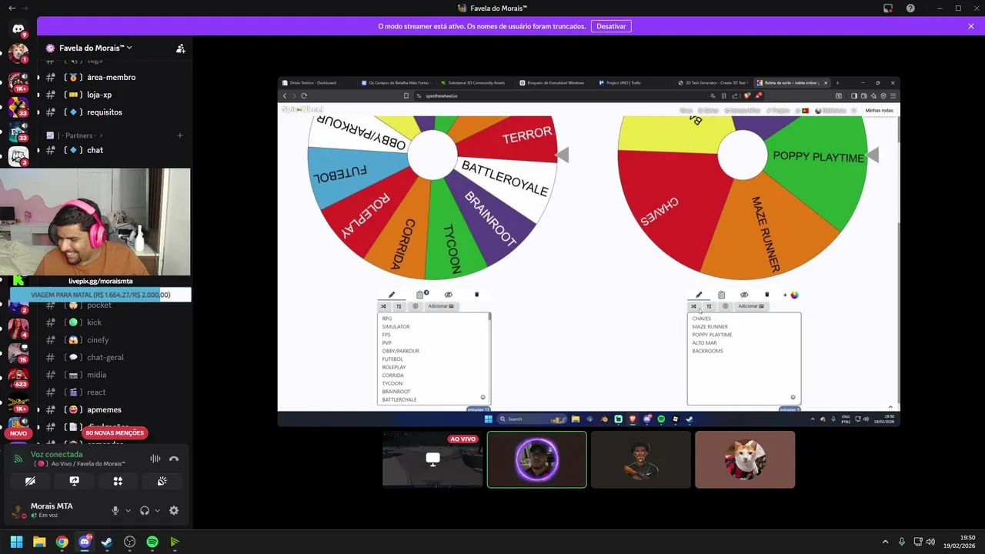The height and width of the screenshot is (554, 985).
Task: Click the MAZE RUNNER entry in the right list
Action: (710, 327)
